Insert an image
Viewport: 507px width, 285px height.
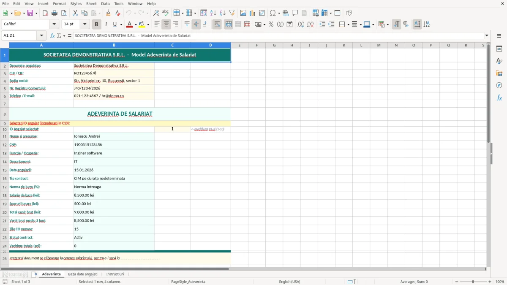243,13
